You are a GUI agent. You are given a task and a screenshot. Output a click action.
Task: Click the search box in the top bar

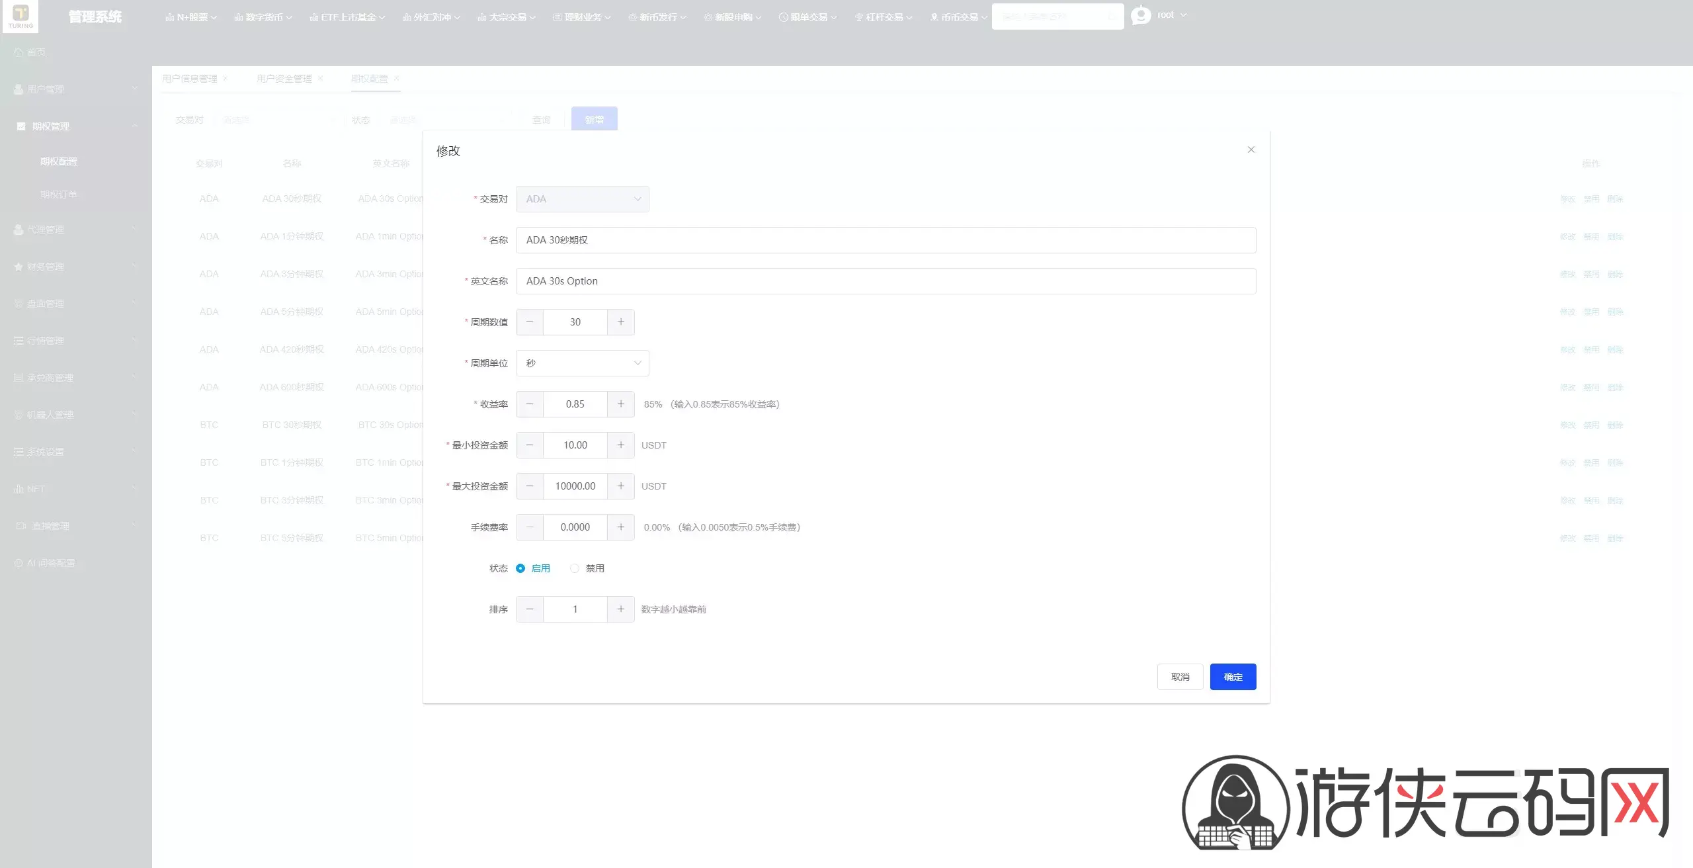click(1057, 17)
